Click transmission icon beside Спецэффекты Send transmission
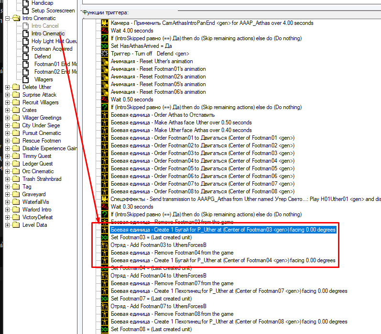The image size is (381, 334). (x=105, y=199)
